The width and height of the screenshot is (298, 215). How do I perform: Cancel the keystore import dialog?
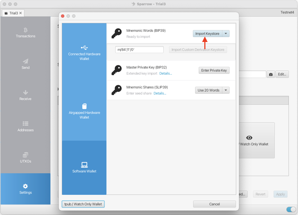(x=214, y=204)
